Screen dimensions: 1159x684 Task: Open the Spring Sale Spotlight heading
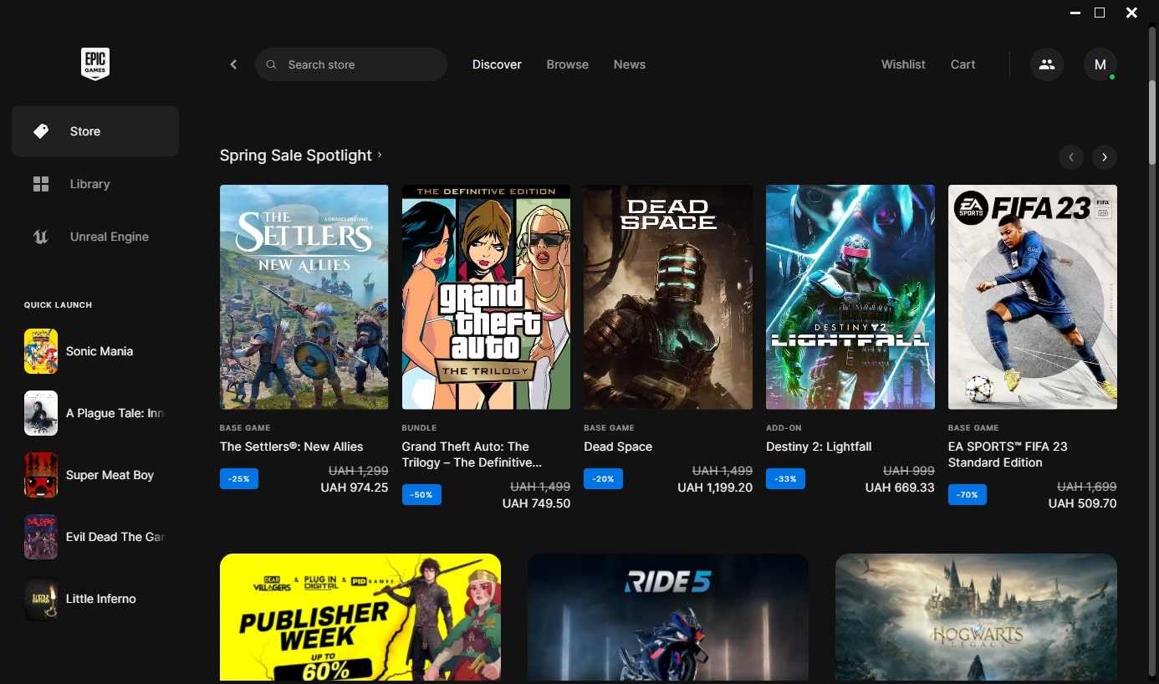point(296,156)
